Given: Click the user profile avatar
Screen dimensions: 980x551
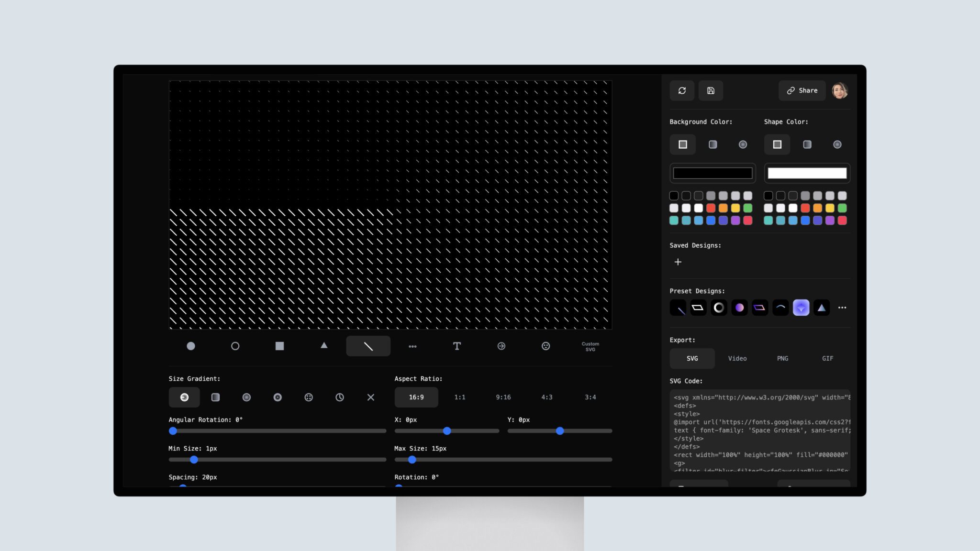Looking at the screenshot, I should tap(841, 90).
